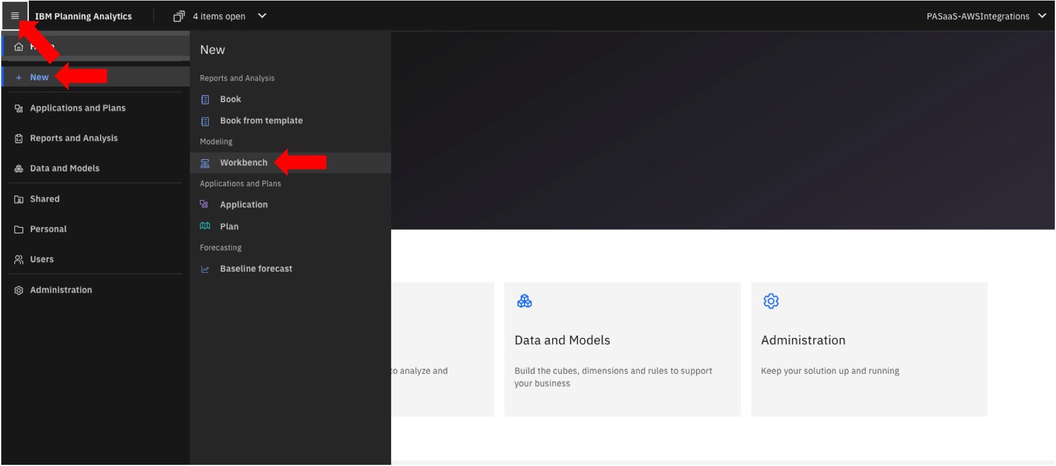Image resolution: width=1056 pixels, height=466 pixels.
Task: Click the Baseline forecast chart icon
Action: (205, 270)
